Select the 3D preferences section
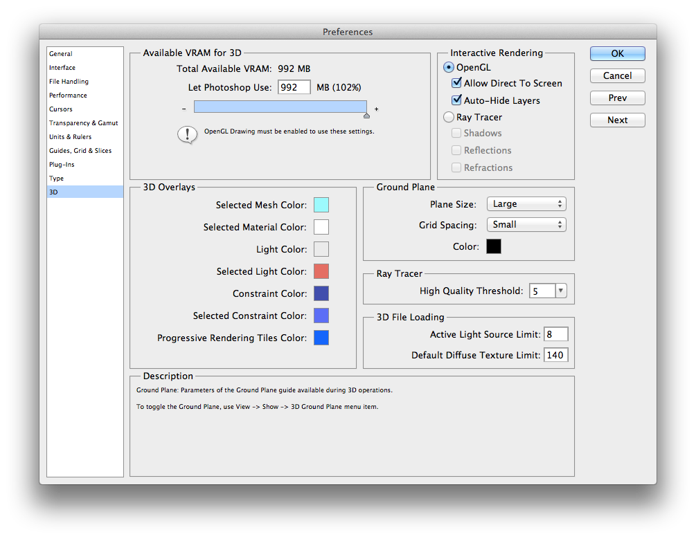 (x=84, y=192)
